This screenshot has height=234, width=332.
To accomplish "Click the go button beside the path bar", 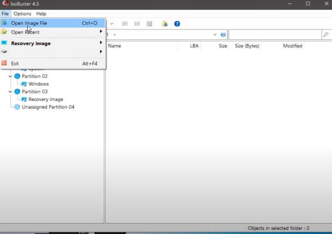I will pyautogui.click(x=223, y=35).
